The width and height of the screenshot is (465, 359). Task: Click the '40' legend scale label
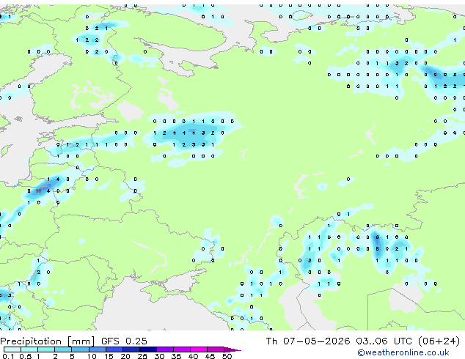[x=193, y=356]
